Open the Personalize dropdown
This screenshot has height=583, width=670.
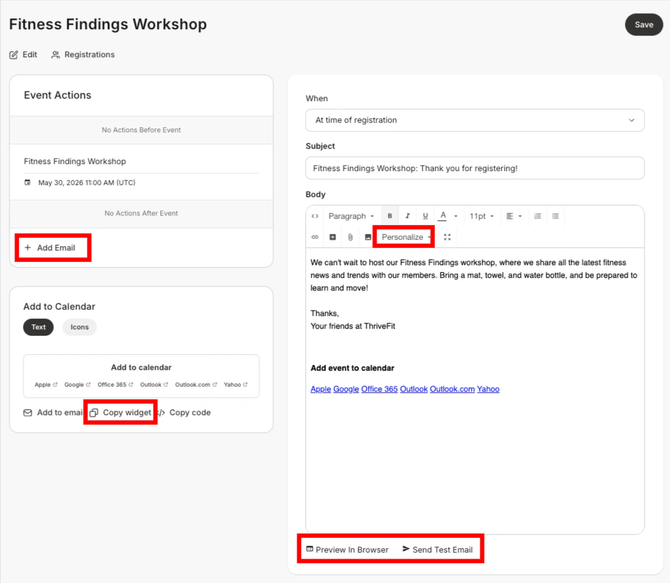point(406,237)
